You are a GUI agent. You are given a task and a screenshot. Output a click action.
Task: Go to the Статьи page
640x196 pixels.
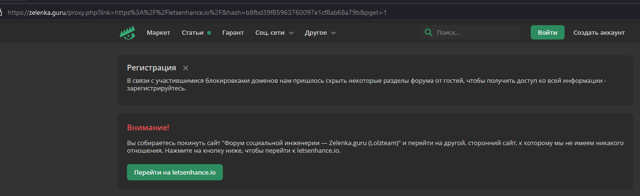click(x=192, y=32)
